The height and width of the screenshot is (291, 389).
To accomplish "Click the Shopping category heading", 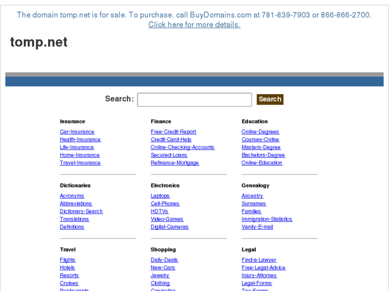I will pos(163,250).
